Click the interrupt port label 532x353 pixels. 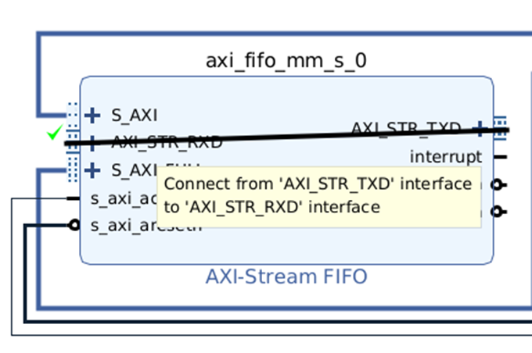pyautogui.click(x=446, y=157)
